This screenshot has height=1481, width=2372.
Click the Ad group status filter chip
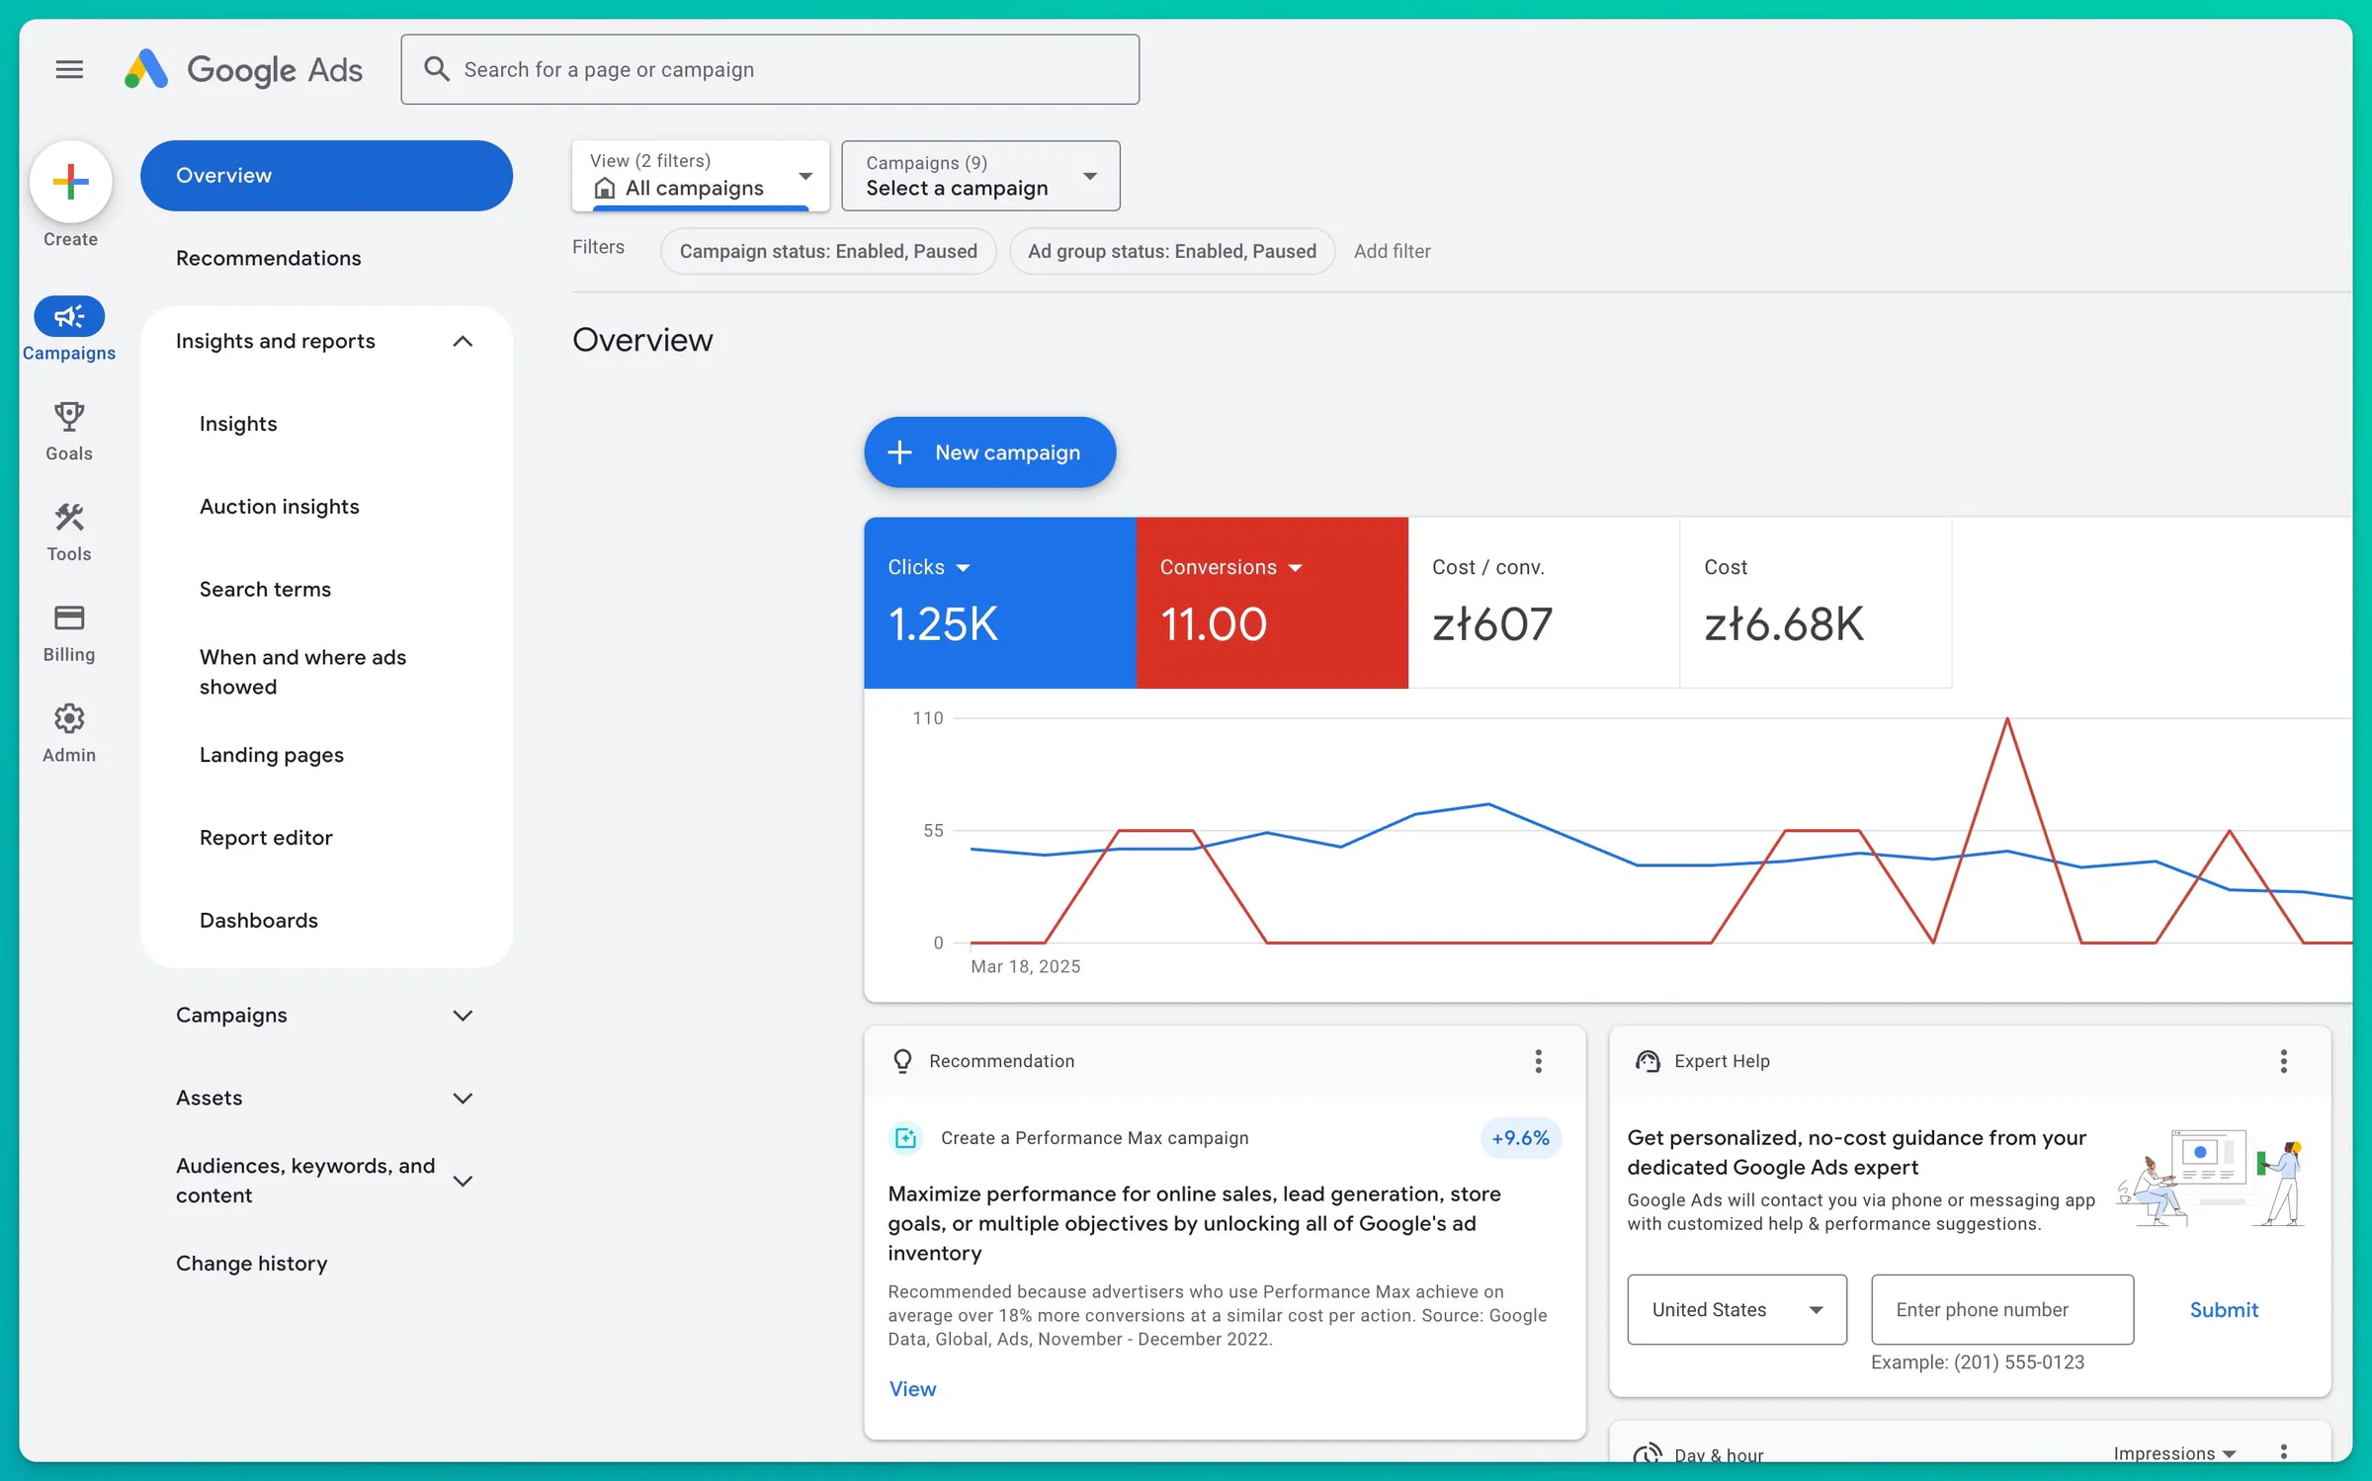point(1172,251)
